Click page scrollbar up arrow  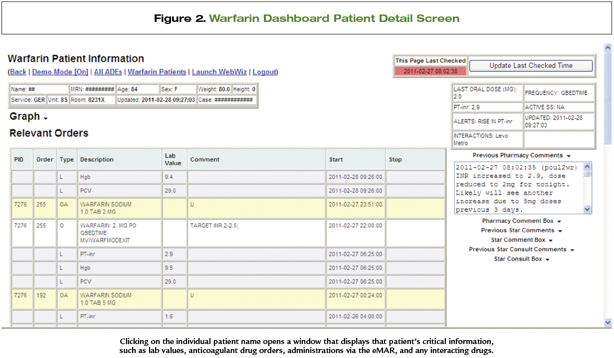(x=608, y=48)
